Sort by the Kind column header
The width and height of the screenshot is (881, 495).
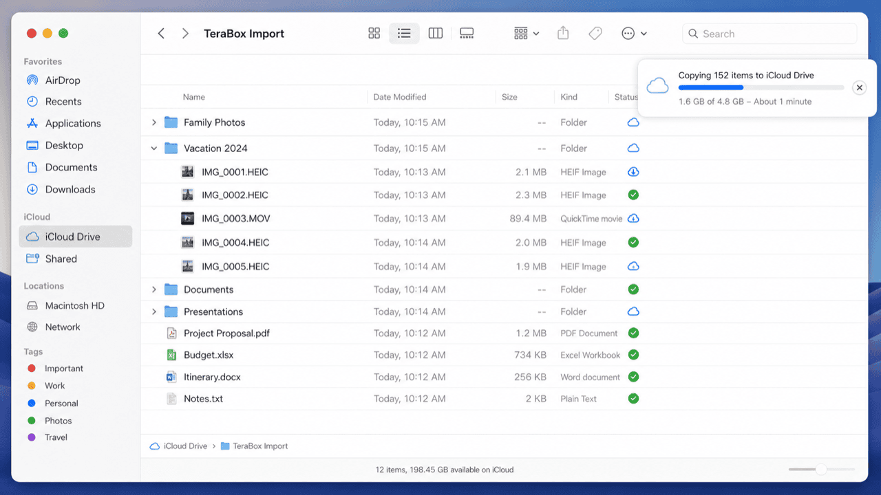[569, 97]
